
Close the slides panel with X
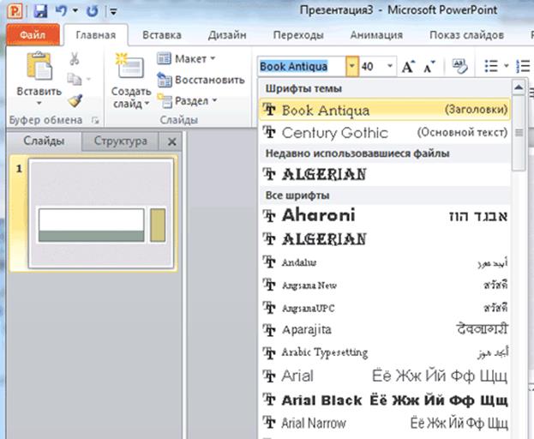[171, 141]
